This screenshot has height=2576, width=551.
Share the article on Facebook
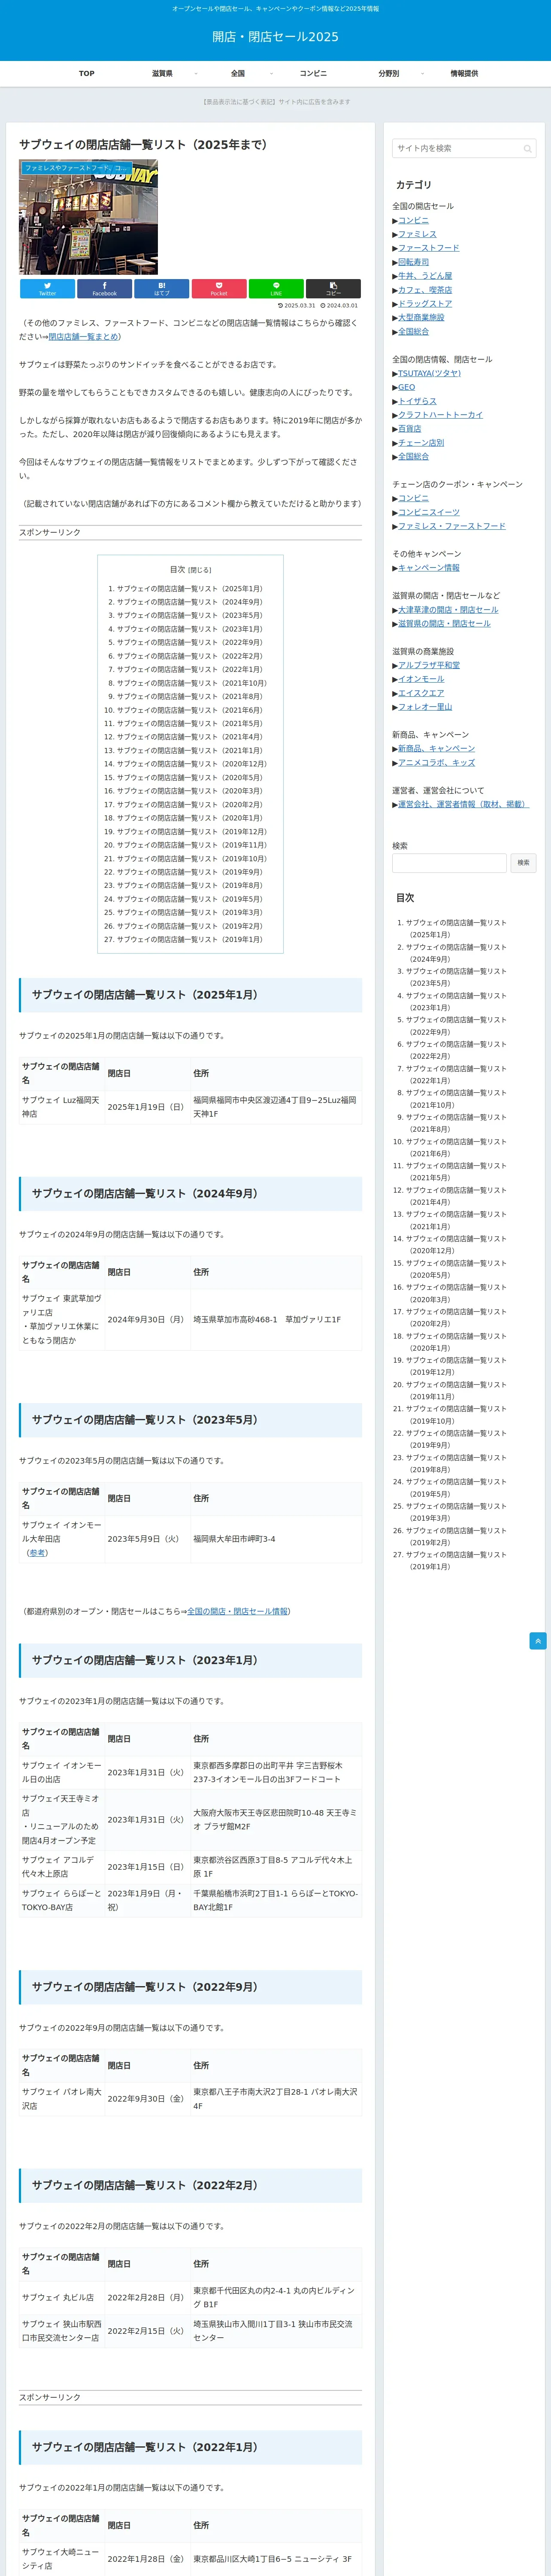point(104,289)
